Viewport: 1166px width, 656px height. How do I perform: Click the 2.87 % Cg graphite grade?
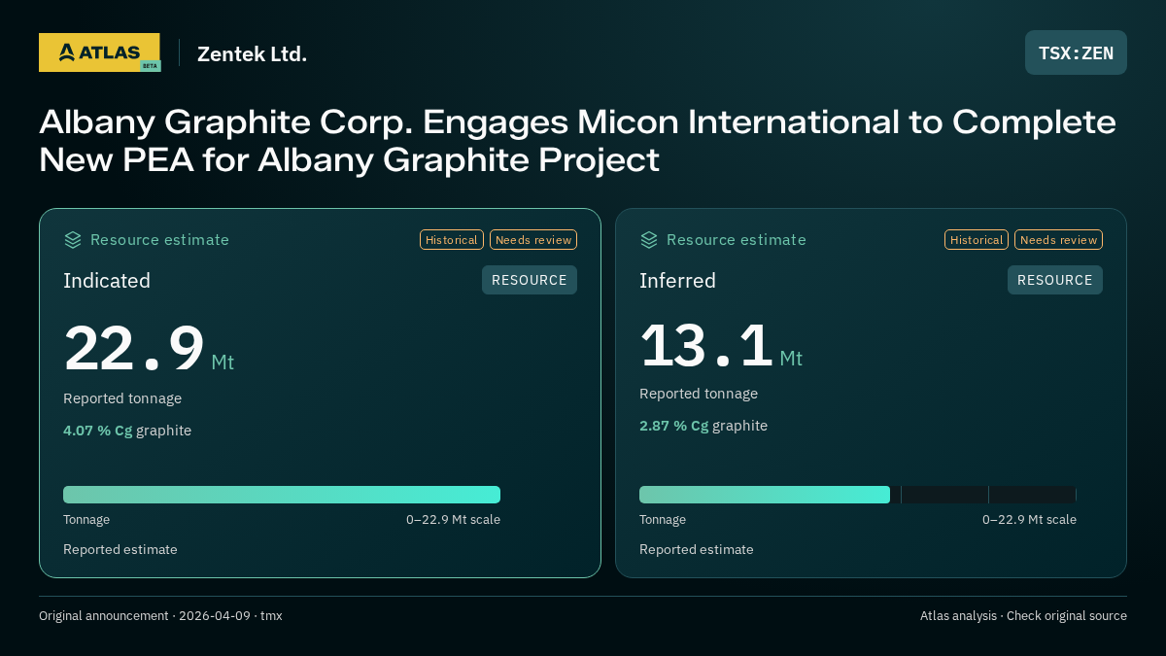point(703,426)
